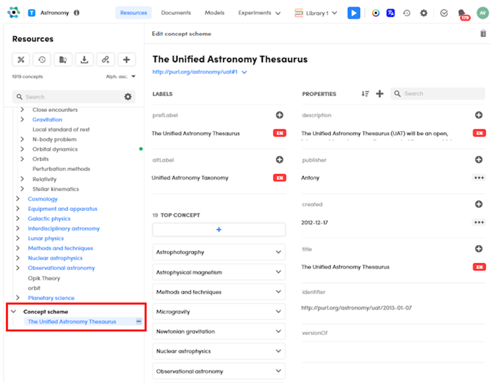The height and width of the screenshot is (384, 491).
Task: Open the Models tab
Action: pos(214,13)
